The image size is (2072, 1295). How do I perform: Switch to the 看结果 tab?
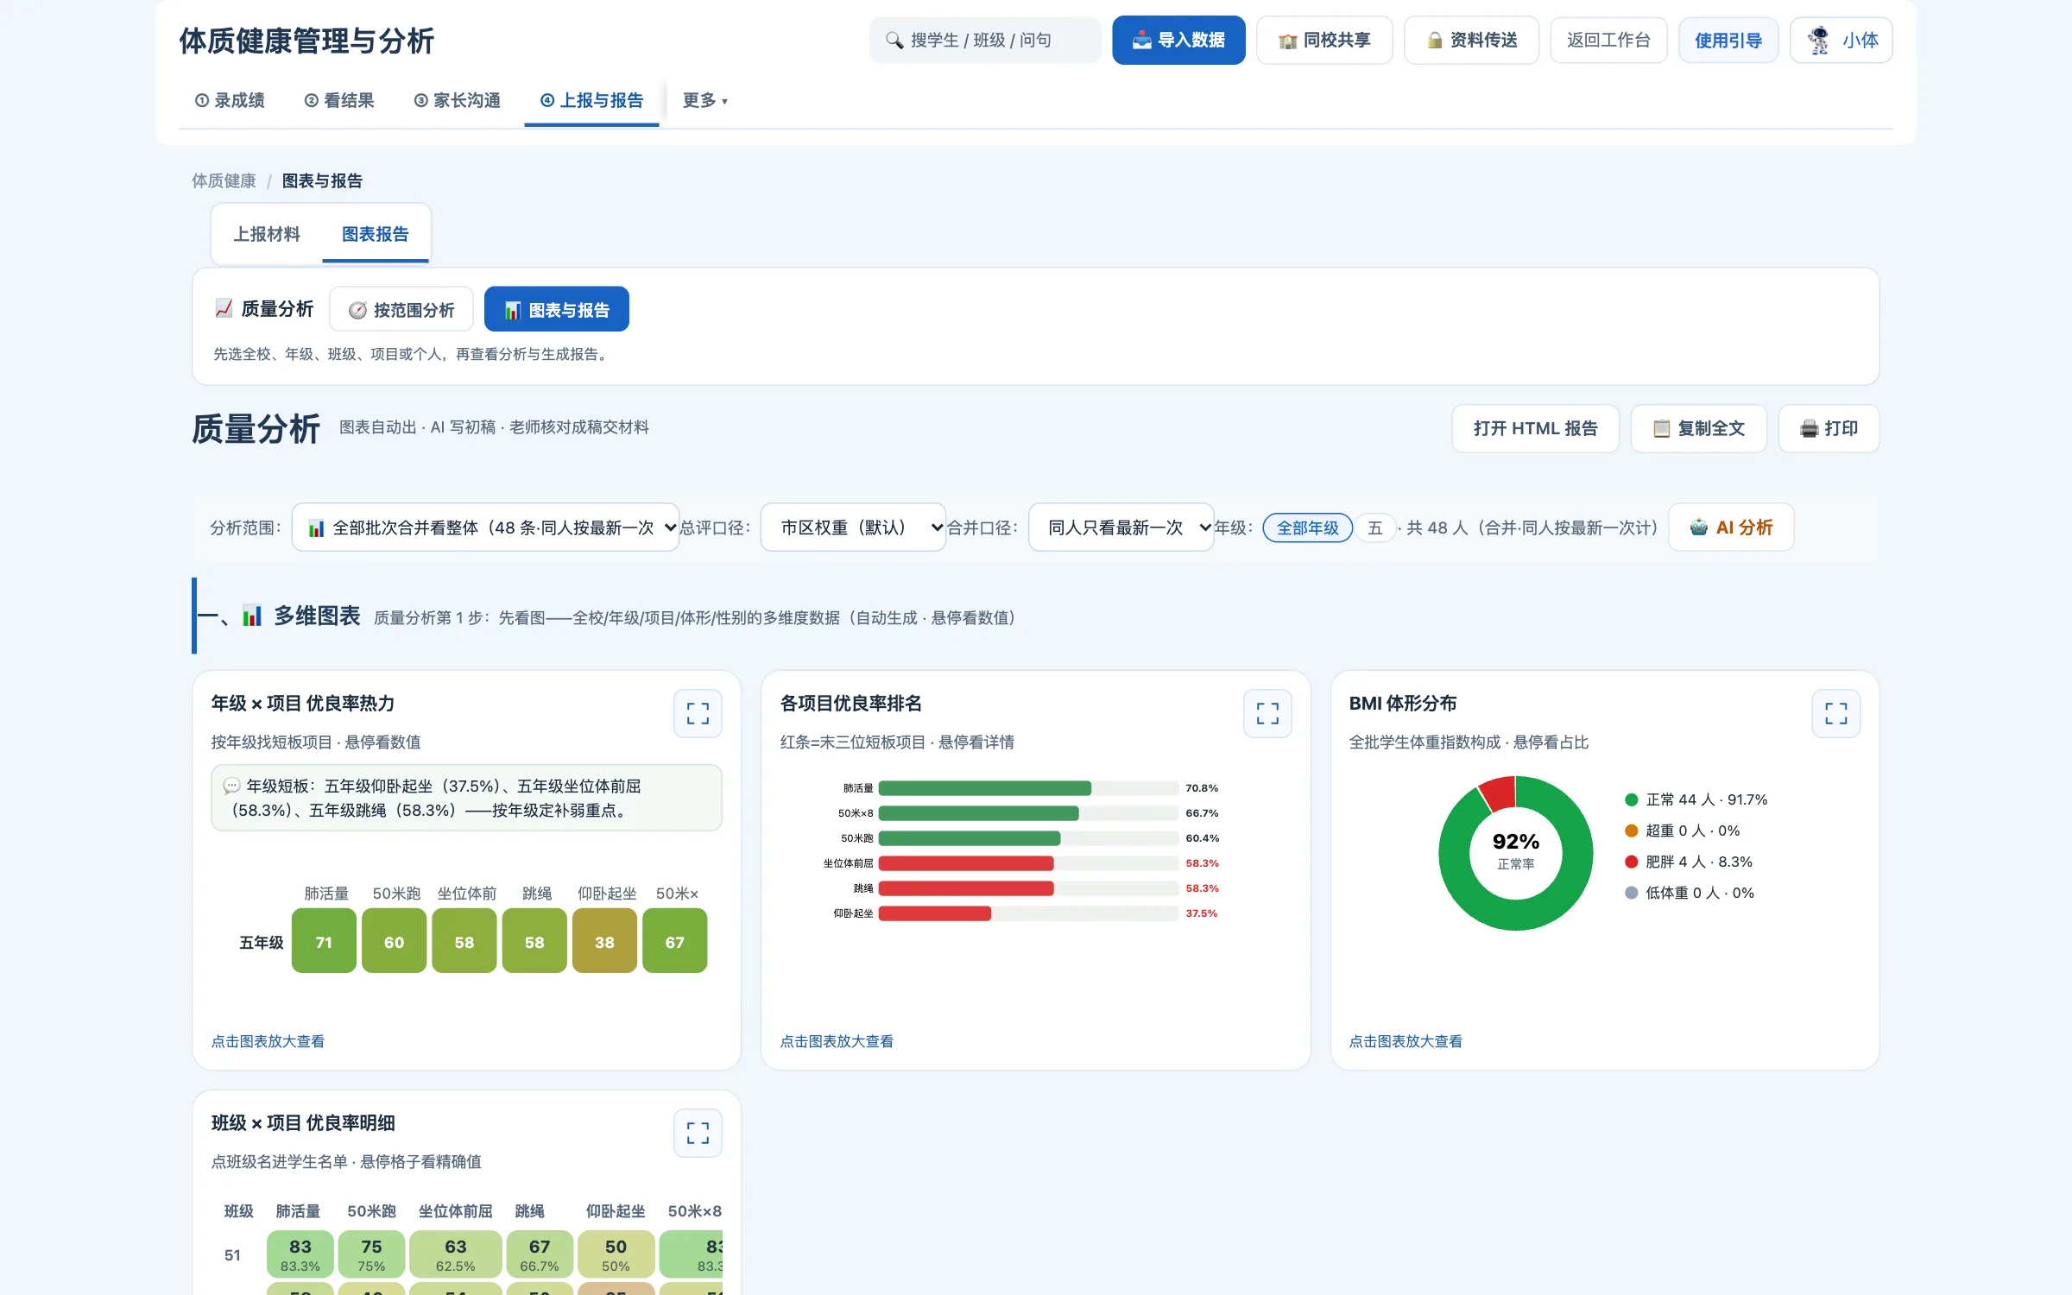(339, 101)
